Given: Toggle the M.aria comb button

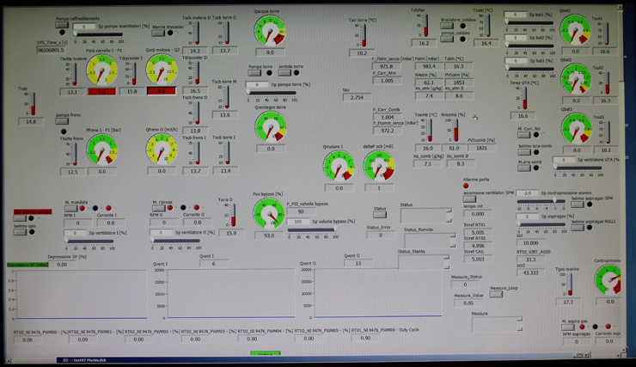Looking at the screenshot, I should tap(524, 168).
